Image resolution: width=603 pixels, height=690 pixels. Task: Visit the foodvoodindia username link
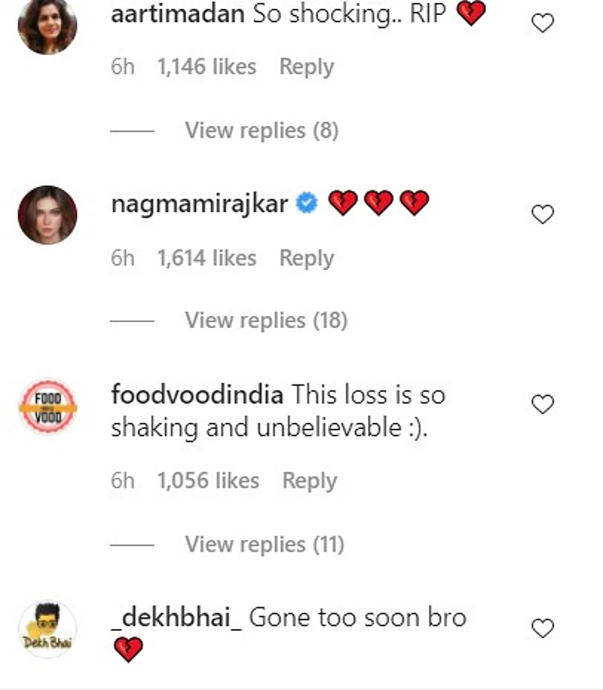[x=196, y=394]
